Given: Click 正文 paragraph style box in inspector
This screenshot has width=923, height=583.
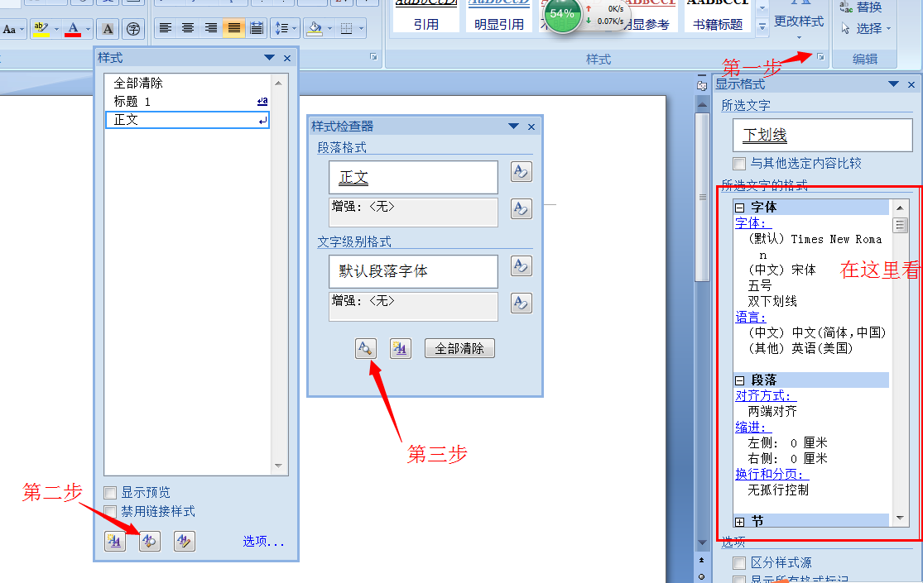Looking at the screenshot, I should pos(413,177).
